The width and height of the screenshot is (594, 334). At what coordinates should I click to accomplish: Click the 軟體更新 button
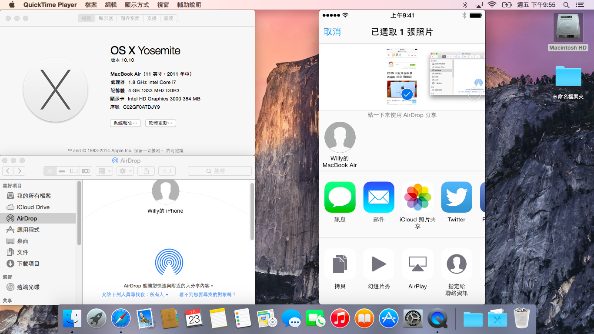click(160, 123)
